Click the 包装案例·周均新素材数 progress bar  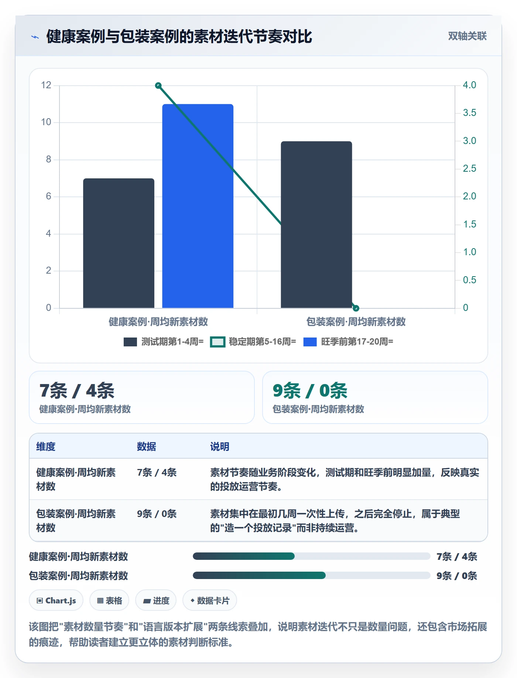pyautogui.click(x=311, y=575)
